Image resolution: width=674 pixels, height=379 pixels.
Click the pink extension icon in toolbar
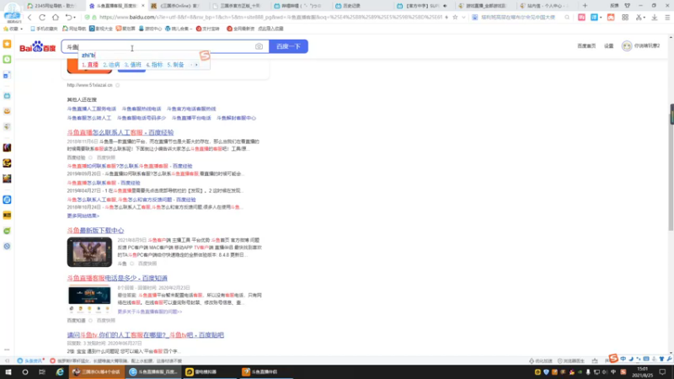(x=581, y=18)
